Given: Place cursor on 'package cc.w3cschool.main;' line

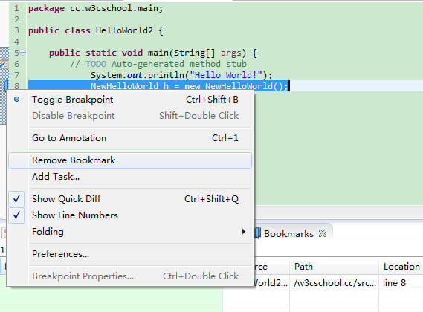Looking at the screenshot, I should (95, 8).
